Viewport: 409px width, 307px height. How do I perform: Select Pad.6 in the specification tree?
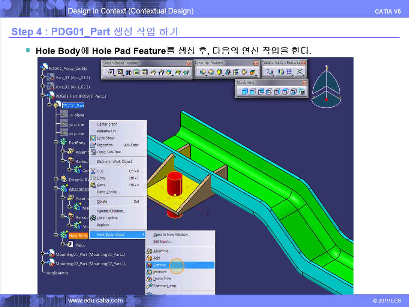tap(80, 245)
